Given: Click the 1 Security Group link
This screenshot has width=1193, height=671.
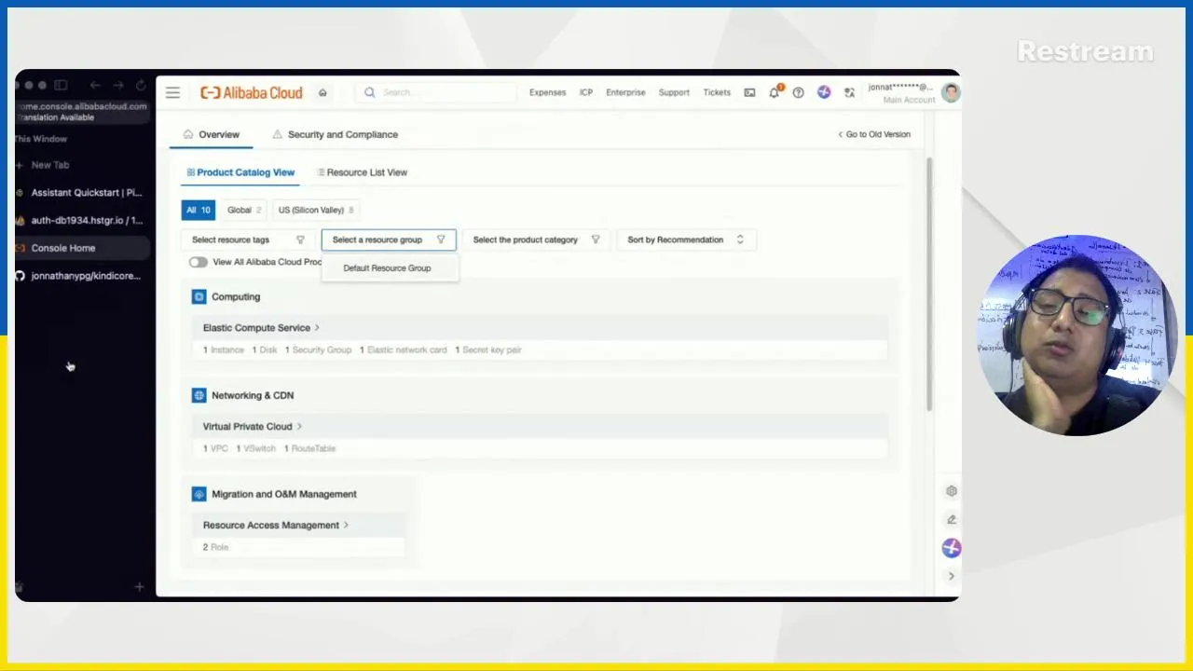Looking at the screenshot, I should pos(318,350).
